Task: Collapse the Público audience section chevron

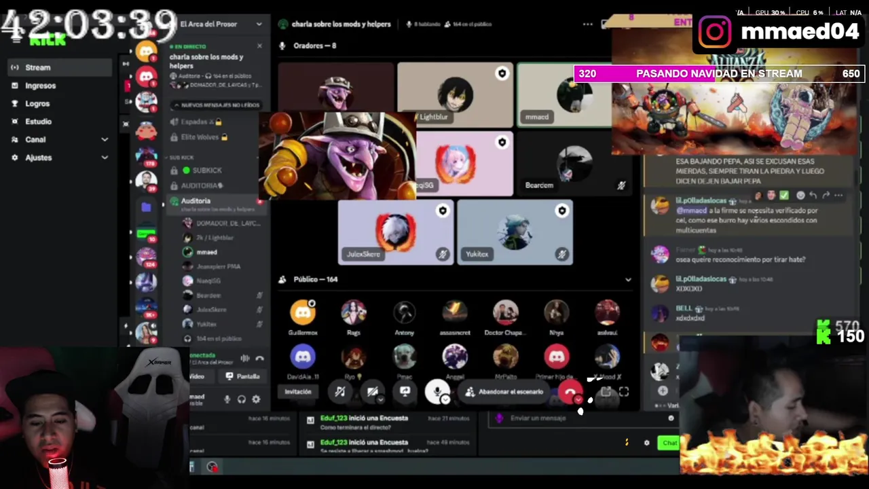Action: pos(628,280)
